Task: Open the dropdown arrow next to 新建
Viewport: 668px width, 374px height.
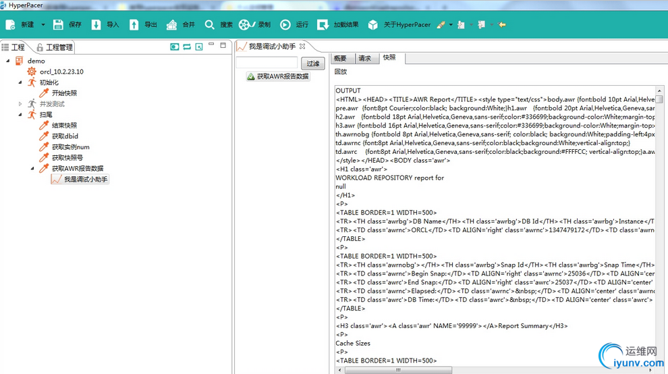Action: pos(43,25)
